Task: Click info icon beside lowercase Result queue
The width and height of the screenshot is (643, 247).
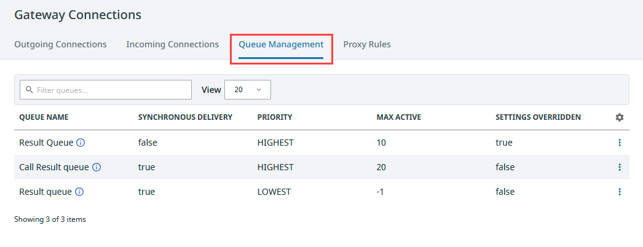Action: pos(79,192)
